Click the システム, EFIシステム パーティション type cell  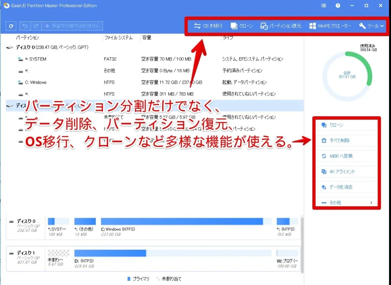(252, 59)
